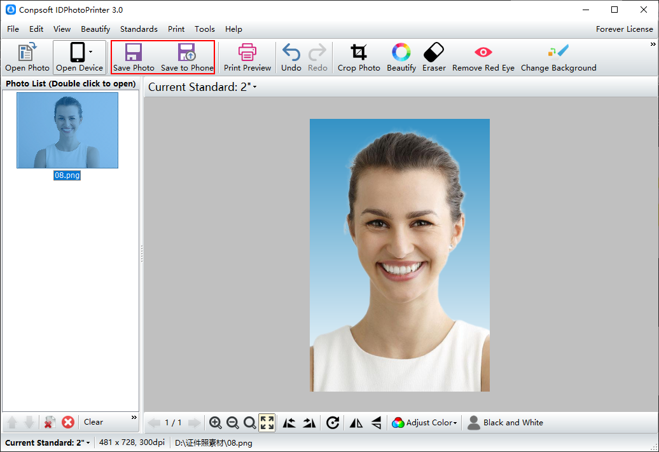Go to the next photo arrow
This screenshot has width=659, height=452.
click(x=194, y=423)
